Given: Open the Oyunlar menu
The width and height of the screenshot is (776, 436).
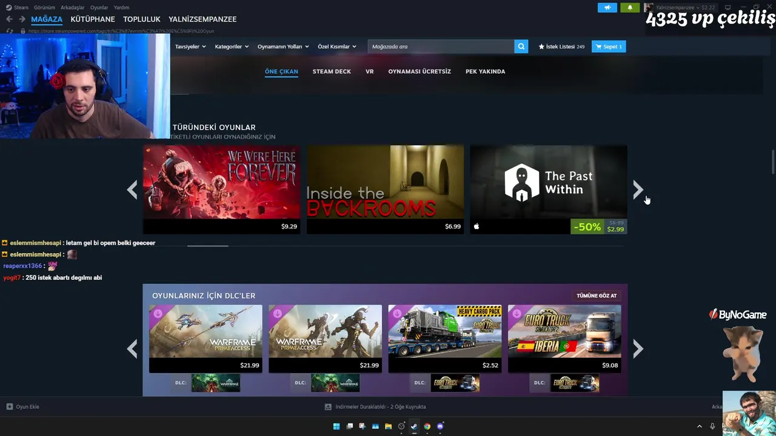Looking at the screenshot, I should [99, 7].
